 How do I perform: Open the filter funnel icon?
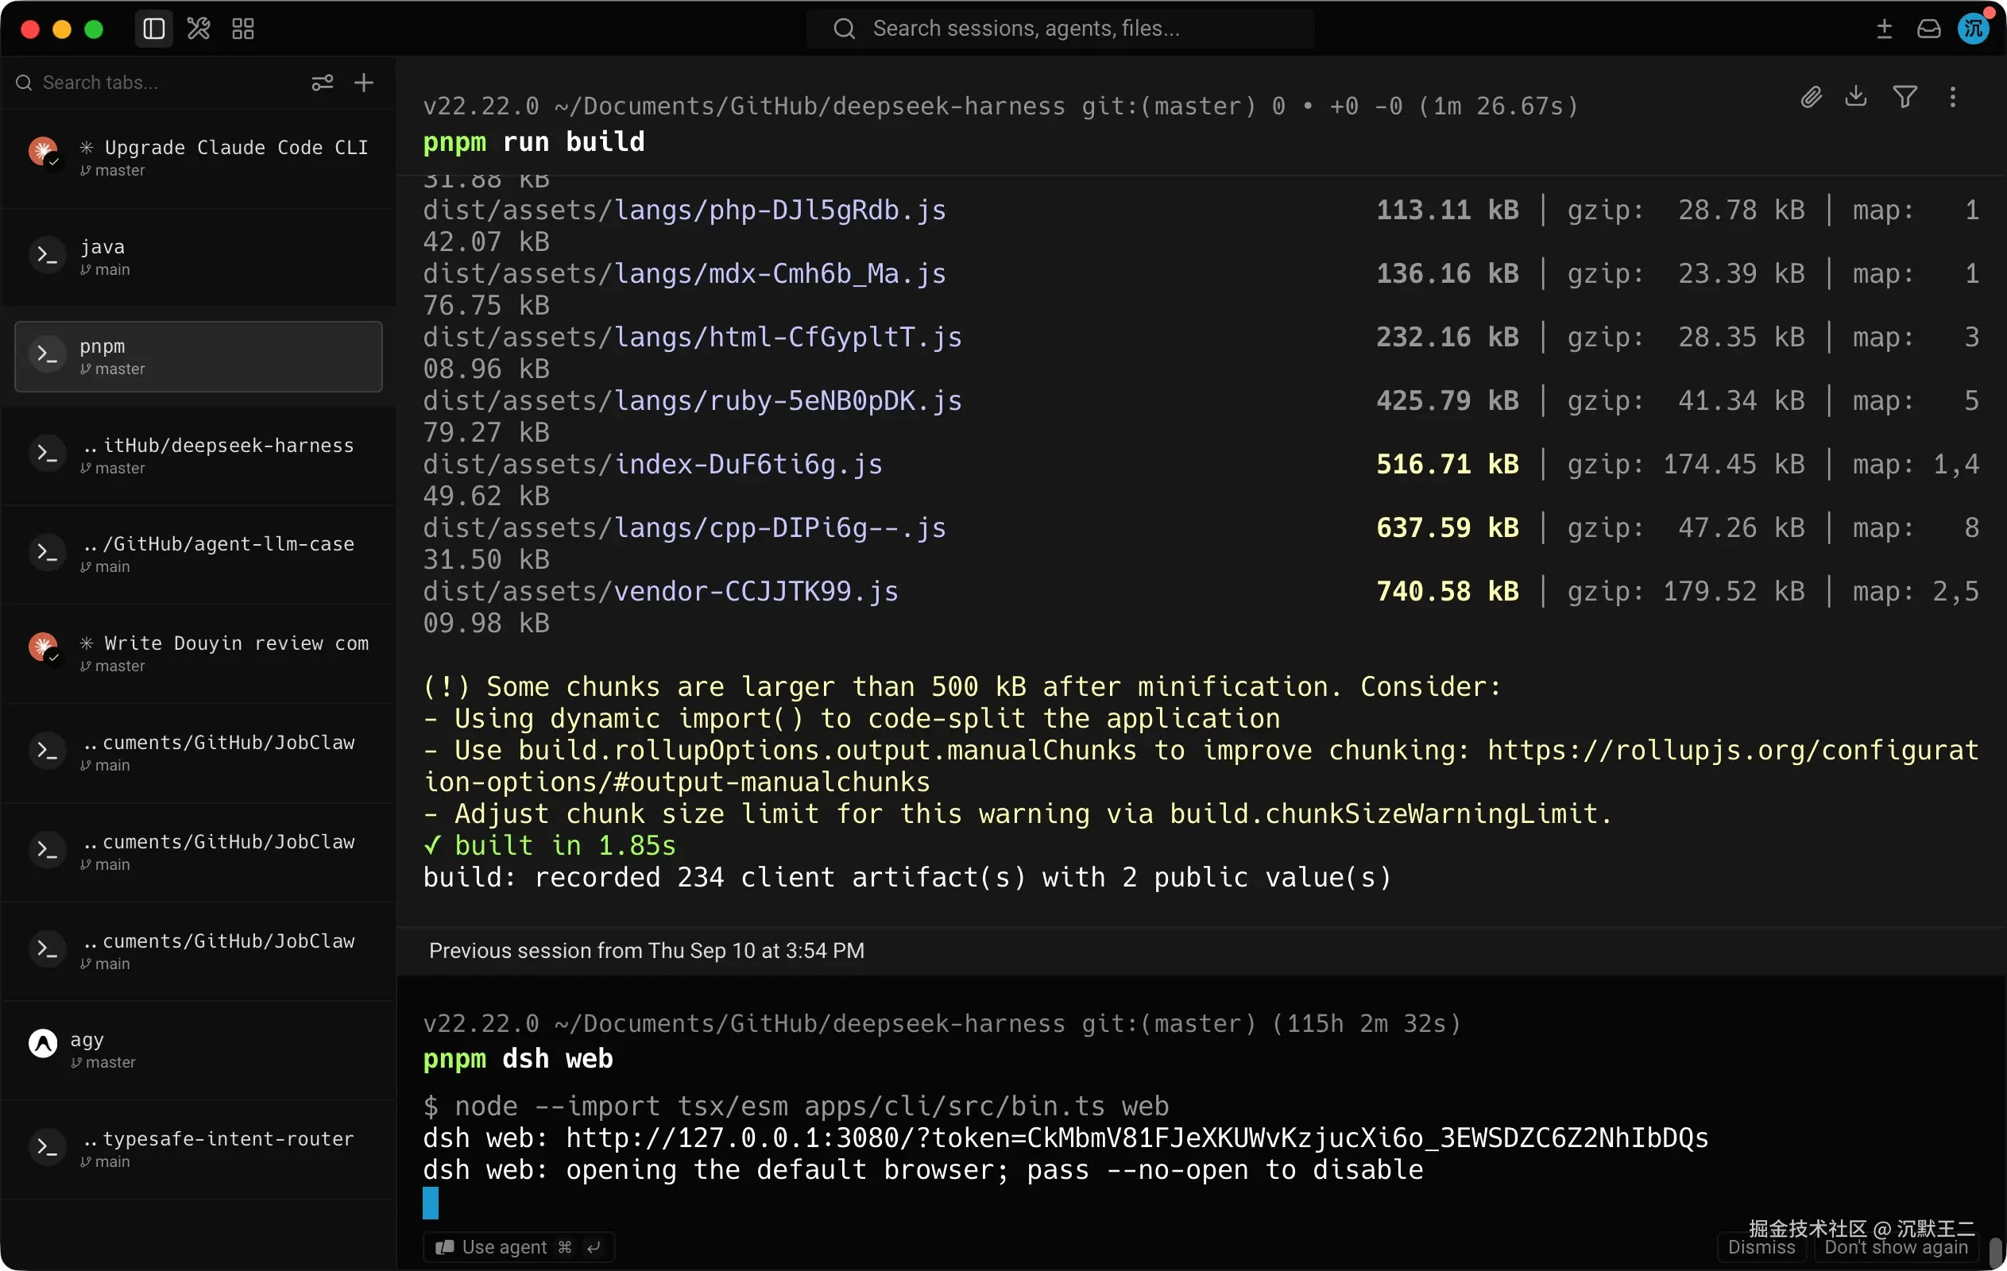tap(1905, 97)
